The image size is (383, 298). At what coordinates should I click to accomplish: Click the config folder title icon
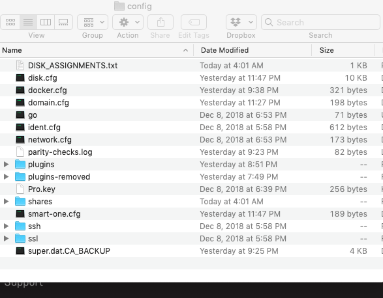point(119,6)
